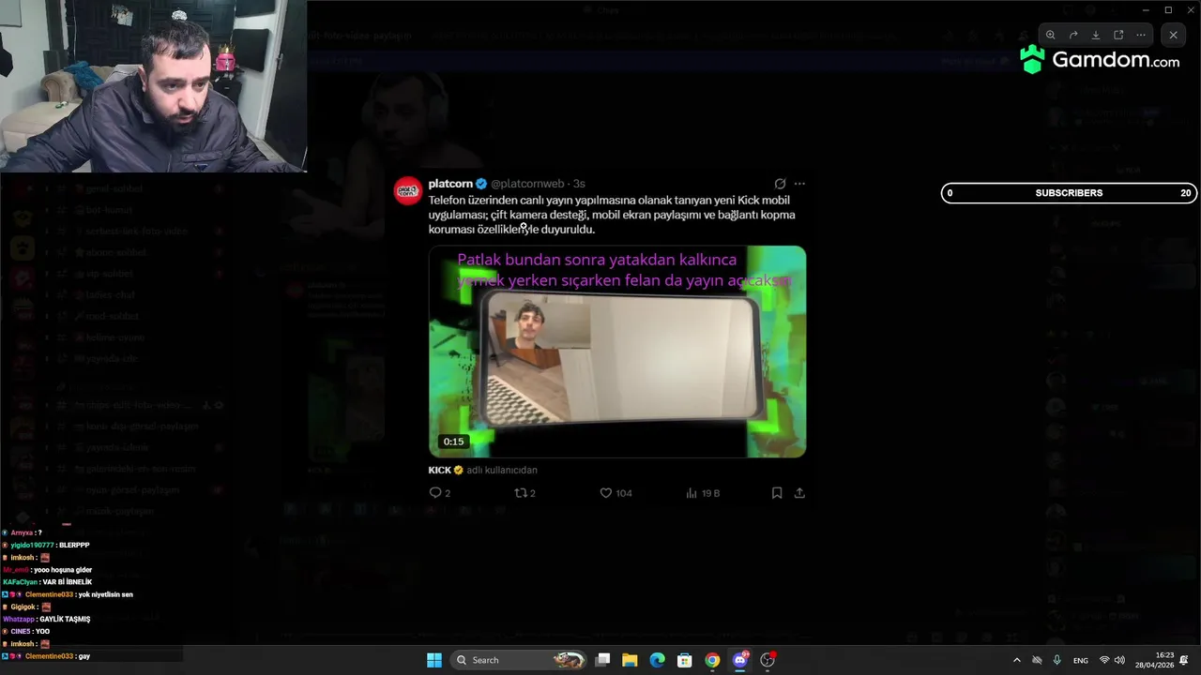The image size is (1201, 675).
Task: Click the chat message "yok niyetlisin sen"
Action: pyautogui.click(x=105, y=594)
